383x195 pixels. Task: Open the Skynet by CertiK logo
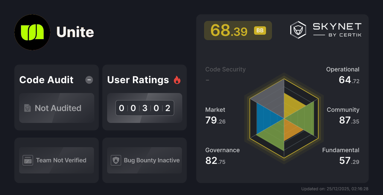click(326, 29)
